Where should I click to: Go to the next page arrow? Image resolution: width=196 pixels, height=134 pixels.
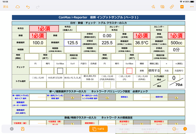point(185,129)
